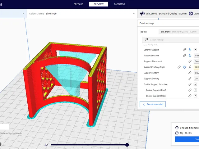Click the Support Pattern setting label

tap(151, 73)
